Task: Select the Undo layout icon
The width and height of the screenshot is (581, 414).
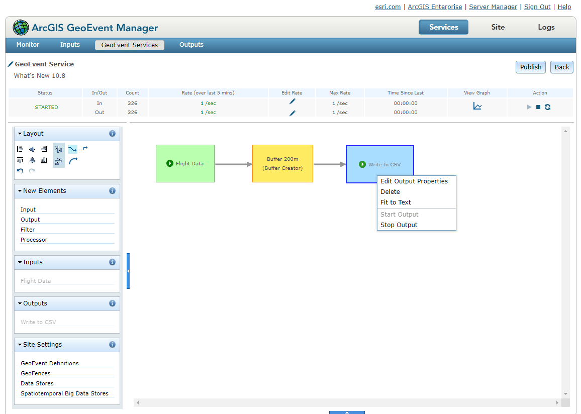Action: point(20,170)
